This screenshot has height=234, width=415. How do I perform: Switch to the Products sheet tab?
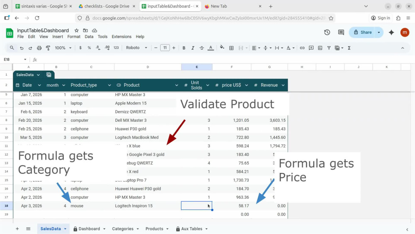click(154, 229)
